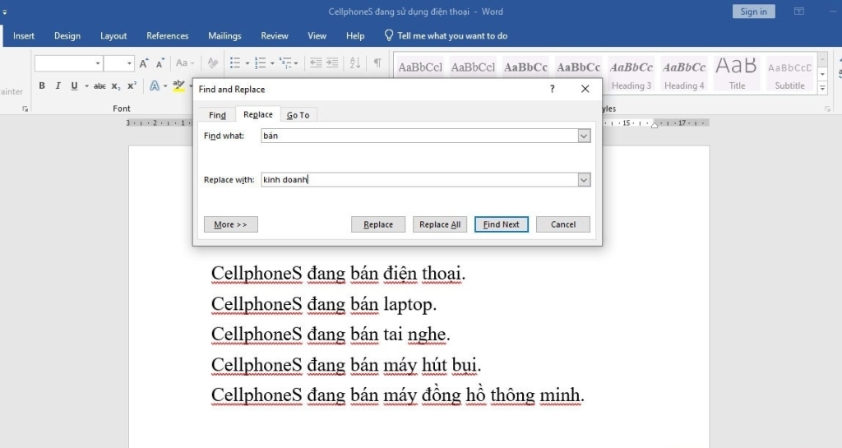
Task: Apply Multilevel List formatting
Action: click(285, 63)
